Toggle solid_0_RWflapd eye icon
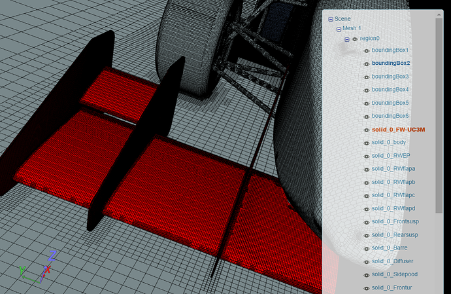Image resolution: width=451 pixels, height=294 pixels. coord(367,209)
